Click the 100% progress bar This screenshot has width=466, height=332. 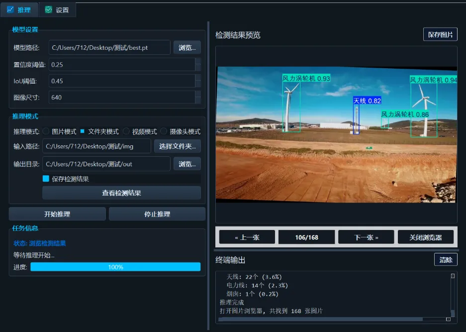point(115,267)
